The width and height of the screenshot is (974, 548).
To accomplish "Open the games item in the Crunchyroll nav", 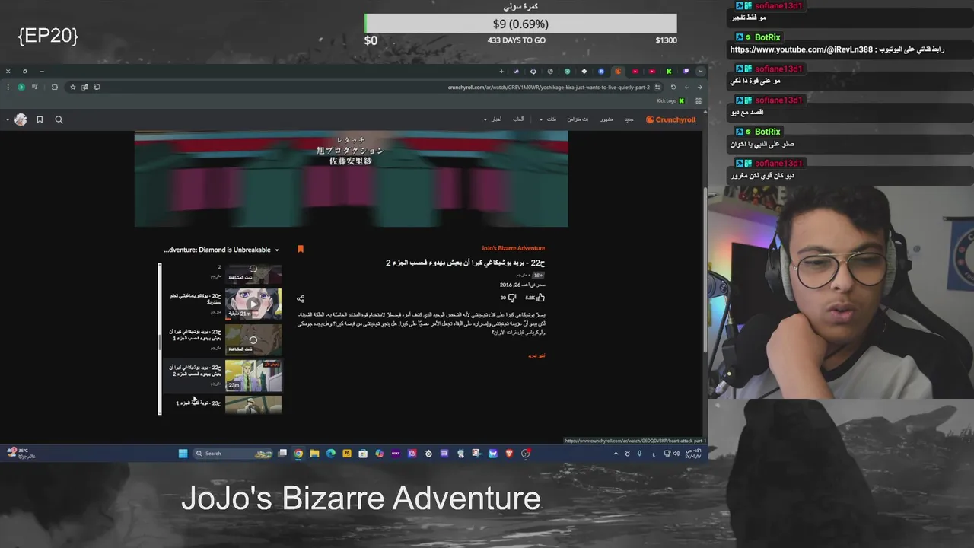I will 518,119.
